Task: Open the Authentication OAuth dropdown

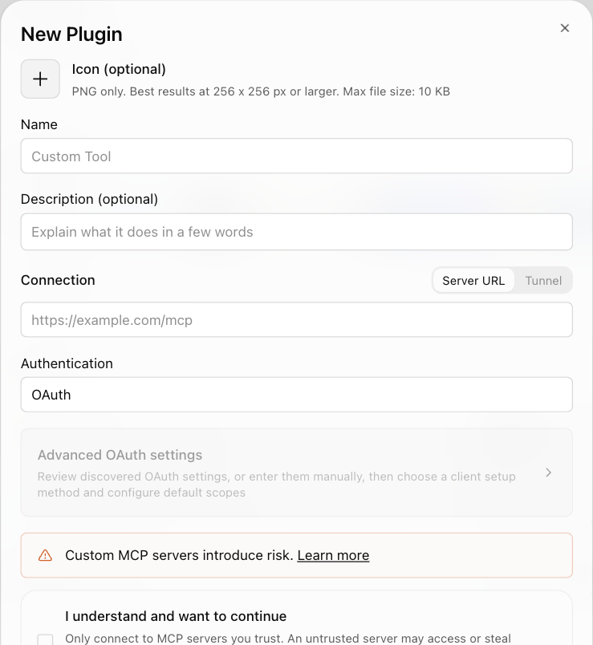Action: pyautogui.click(x=296, y=395)
